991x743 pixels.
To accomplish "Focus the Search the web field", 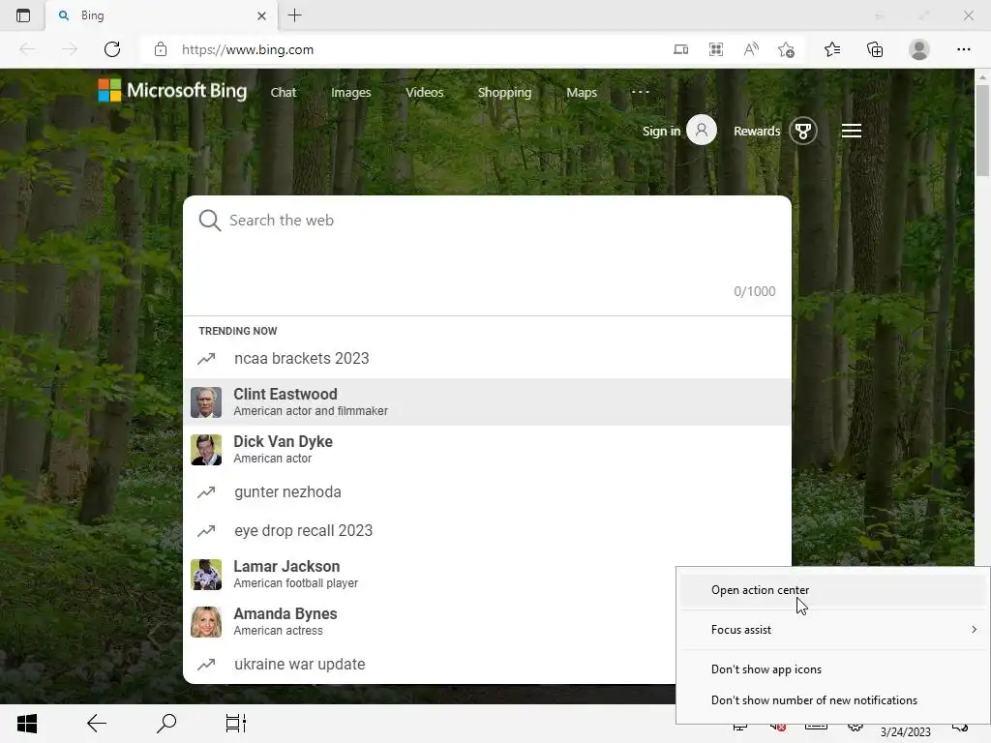I will click(487, 221).
